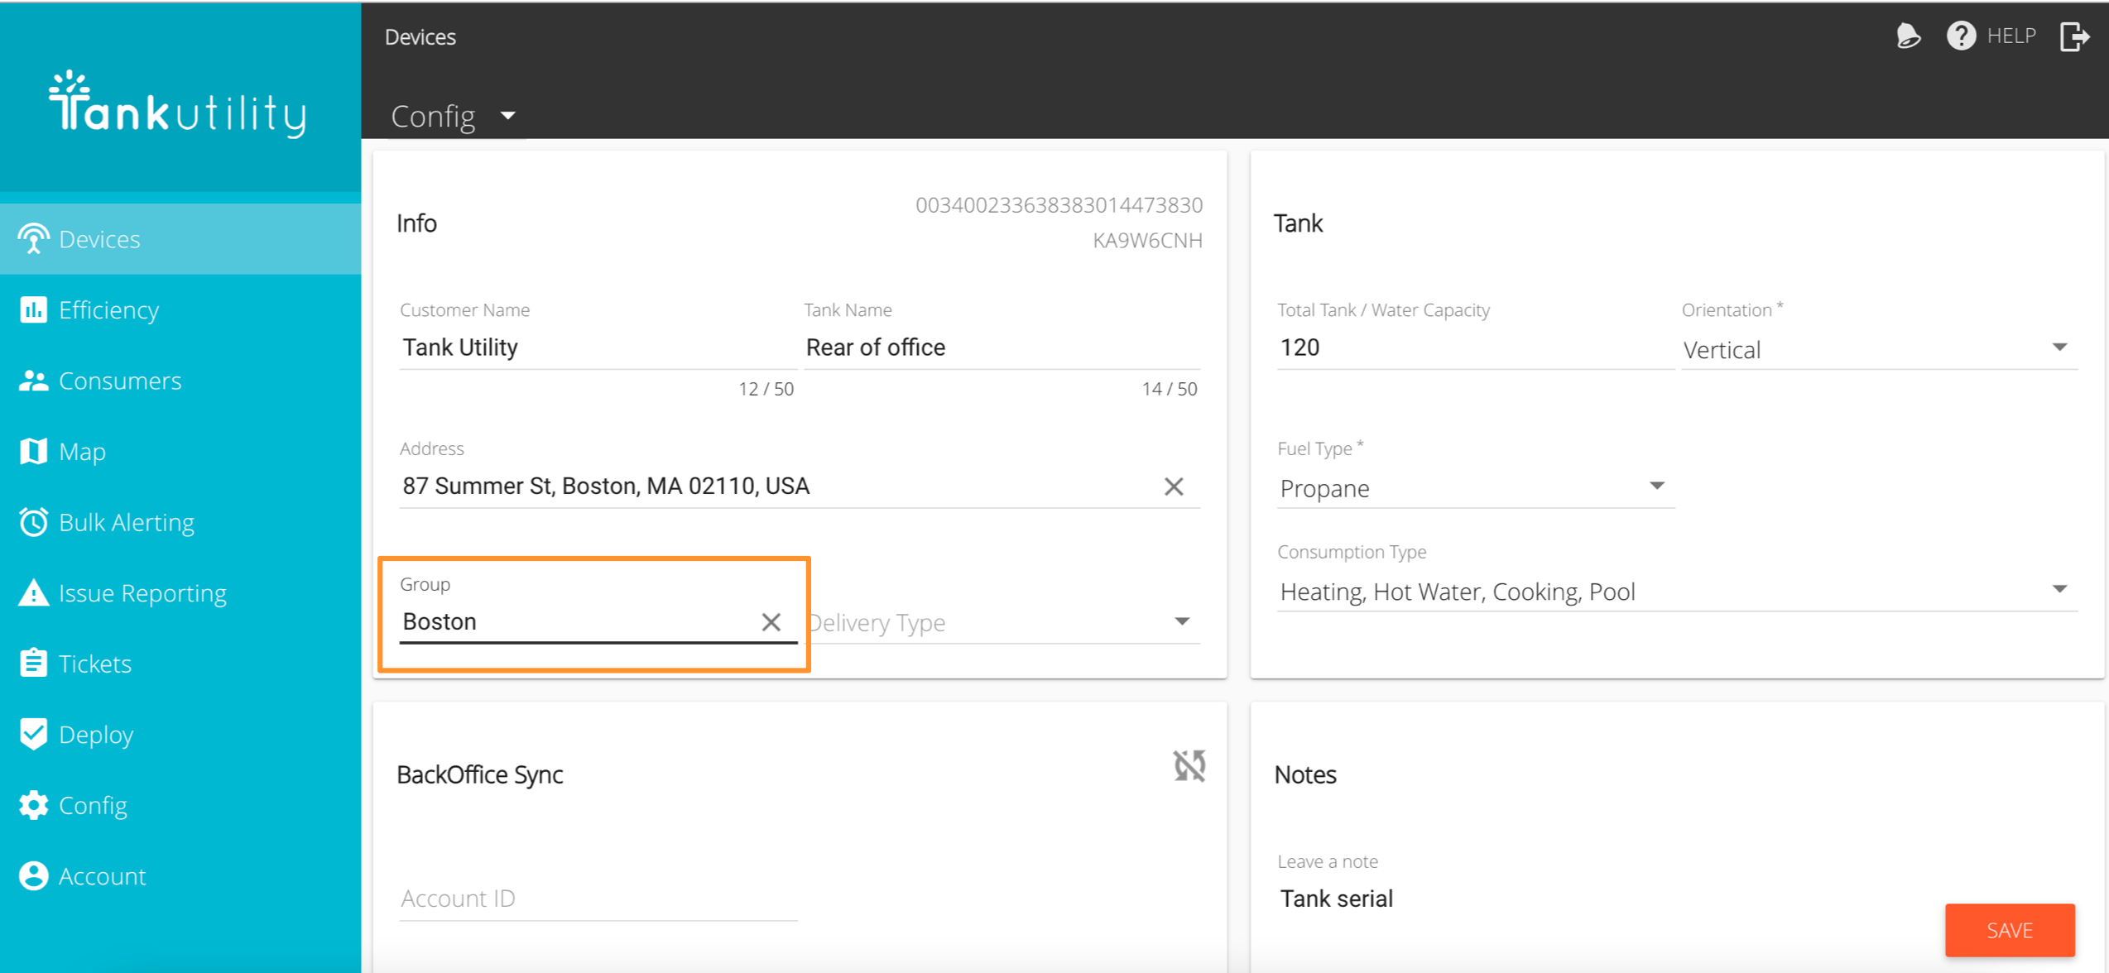Screen dimensions: 2109x973
Task: Expand the Config view dropdown
Action: [x=454, y=116]
